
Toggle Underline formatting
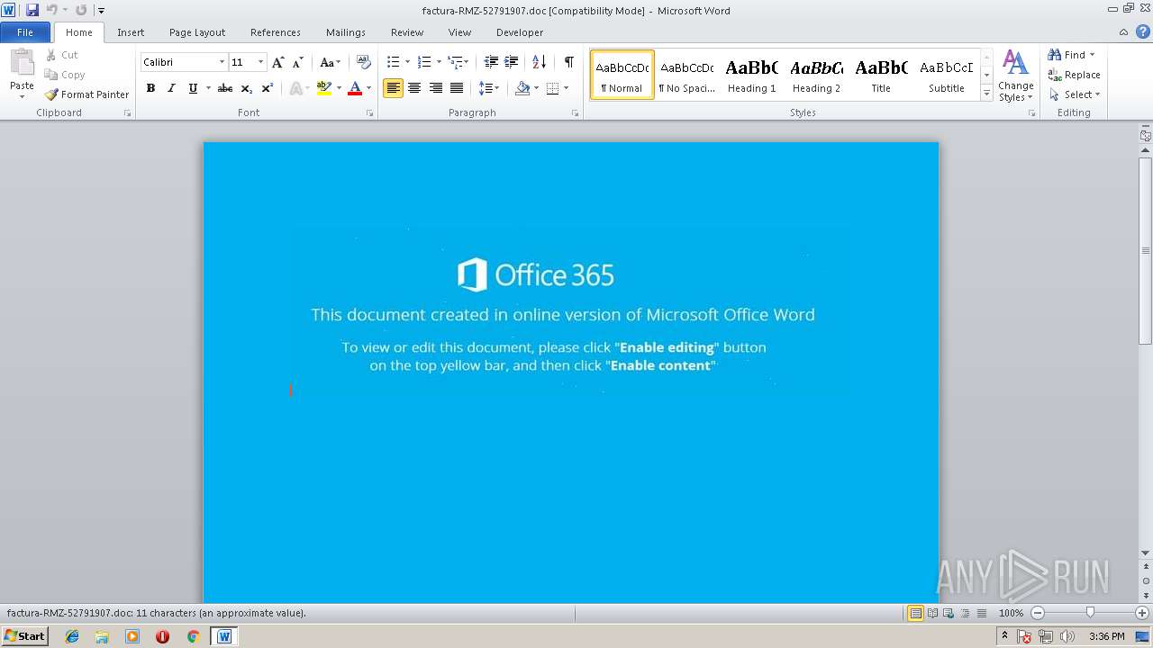(193, 88)
